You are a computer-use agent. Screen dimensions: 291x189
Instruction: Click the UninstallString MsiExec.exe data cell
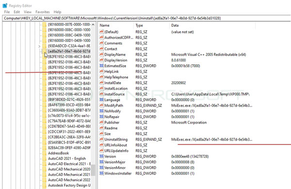pyautogui.click(x=212, y=139)
